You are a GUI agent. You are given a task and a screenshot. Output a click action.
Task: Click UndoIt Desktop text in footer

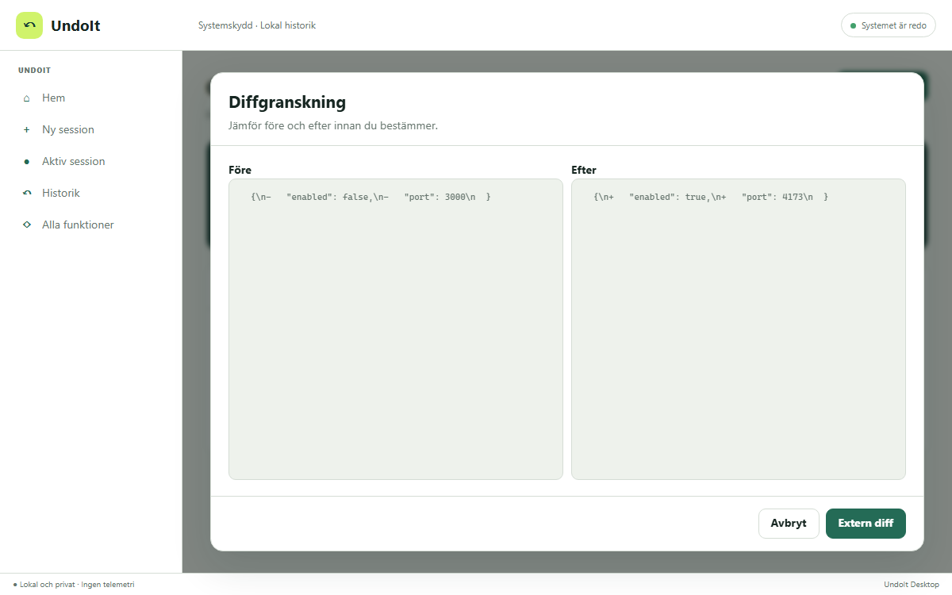click(x=912, y=585)
